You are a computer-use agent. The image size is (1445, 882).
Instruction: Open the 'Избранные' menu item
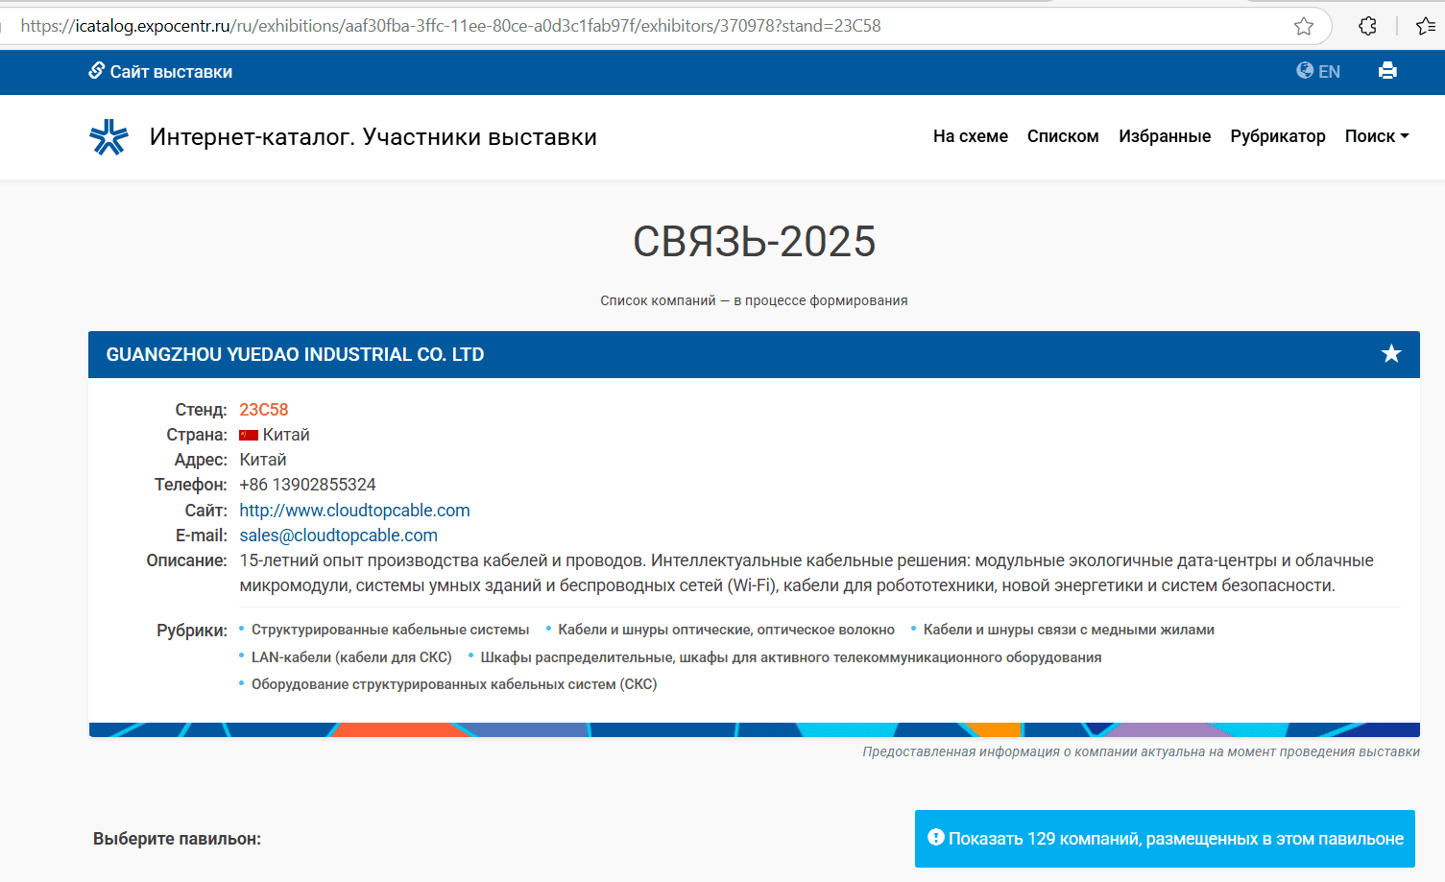click(1165, 136)
